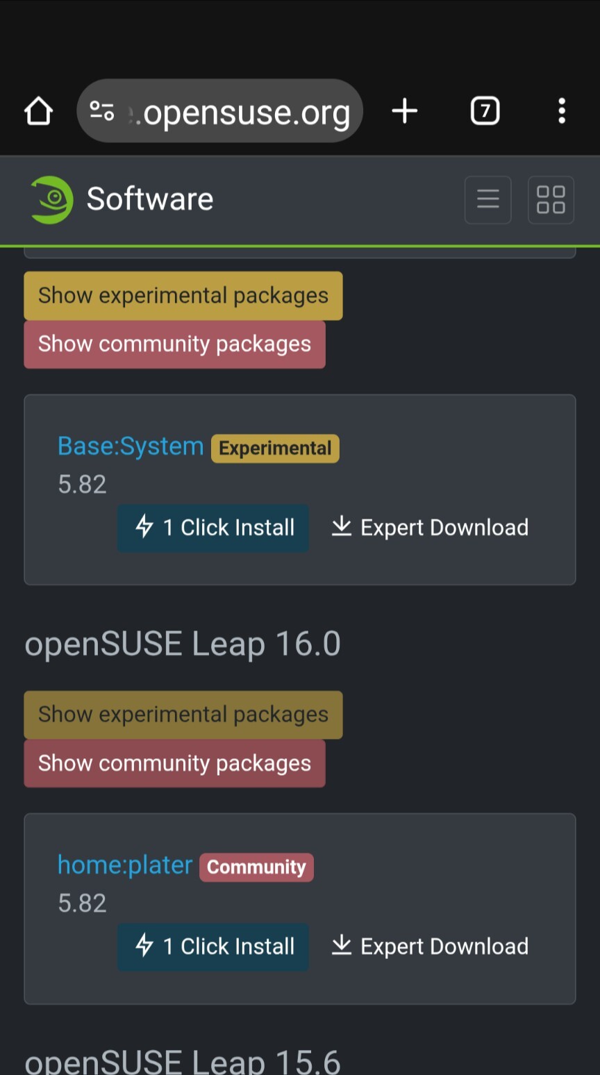Expert Download for home:plater package

[430, 947]
